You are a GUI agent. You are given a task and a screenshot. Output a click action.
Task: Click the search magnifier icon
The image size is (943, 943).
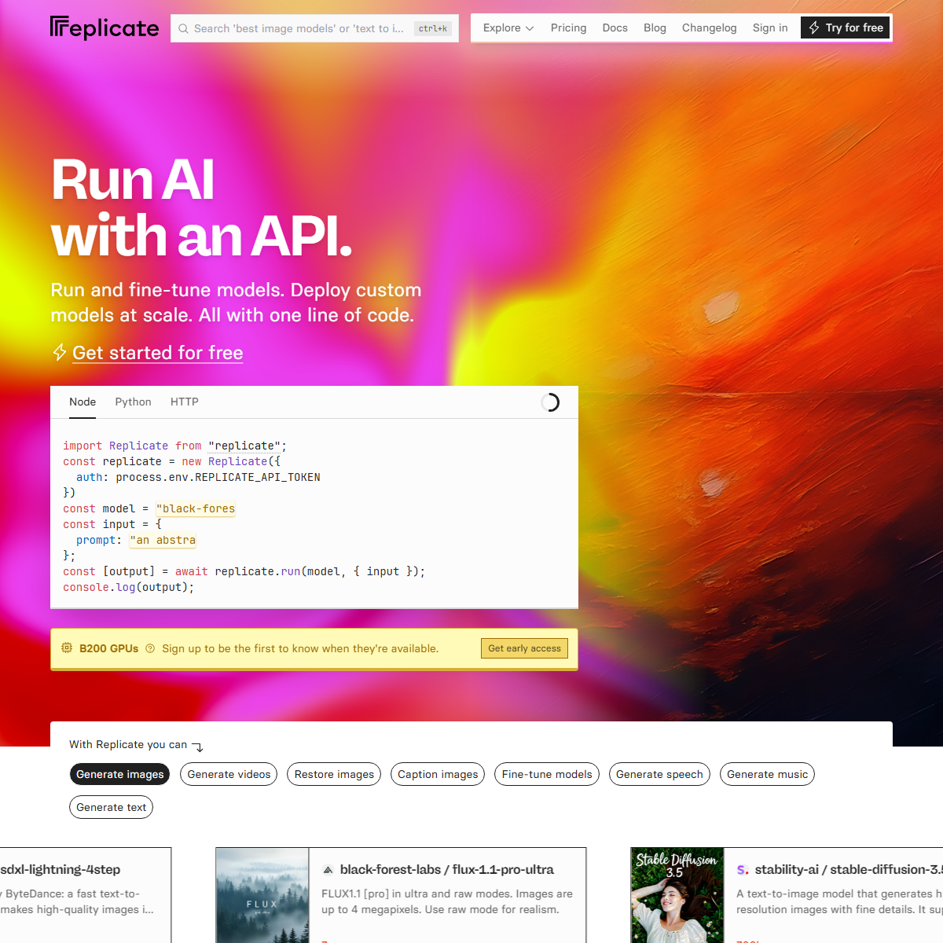[x=183, y=28]
